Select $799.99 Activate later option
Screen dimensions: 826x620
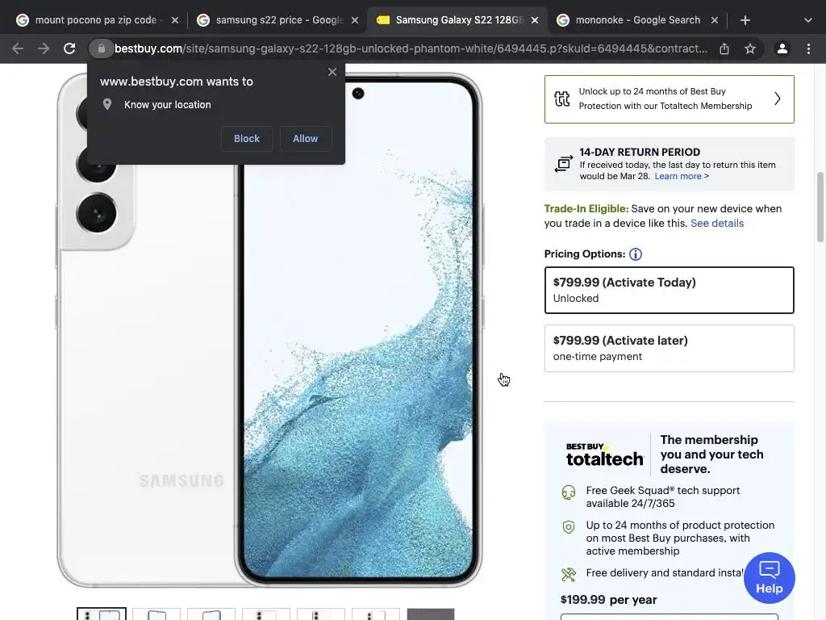click(x=669, y=349)
